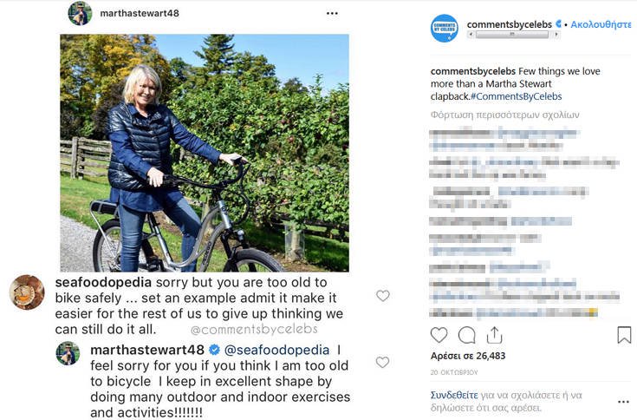Open more options dots beside login prompt

(x=623, y=402)
